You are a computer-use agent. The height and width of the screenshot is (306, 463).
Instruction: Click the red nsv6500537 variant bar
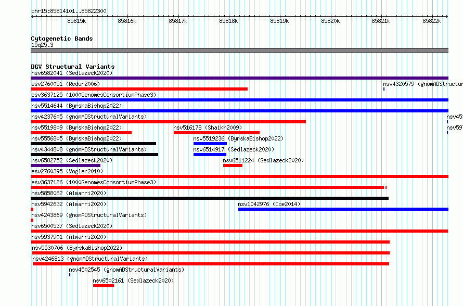[x=239, y=231]
